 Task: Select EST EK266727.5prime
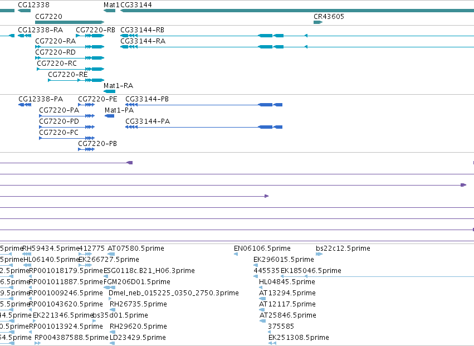tap(85, 265)
